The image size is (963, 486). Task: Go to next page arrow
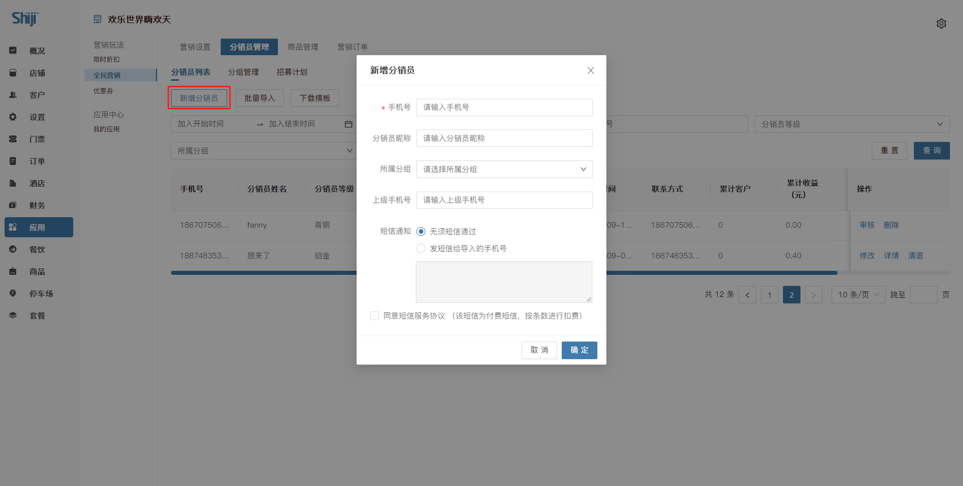(814, 295)
